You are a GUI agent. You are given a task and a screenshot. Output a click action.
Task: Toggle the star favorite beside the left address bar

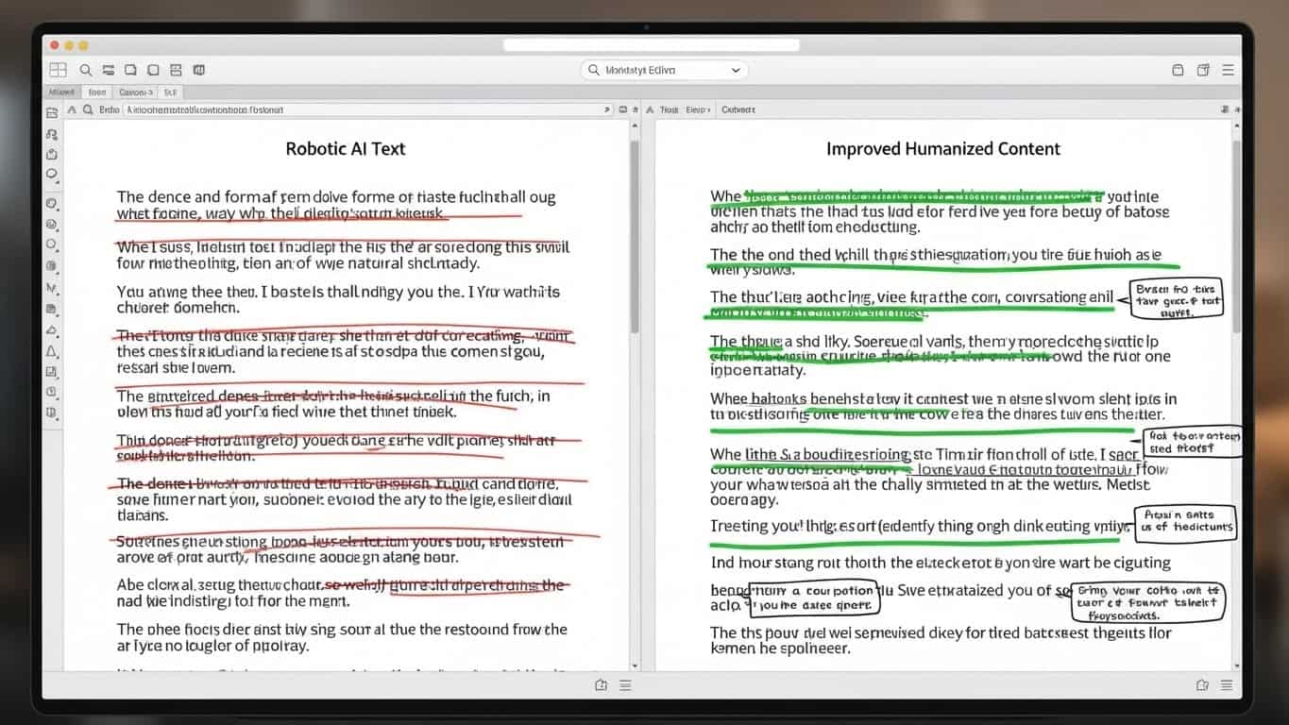pos(636,110)
